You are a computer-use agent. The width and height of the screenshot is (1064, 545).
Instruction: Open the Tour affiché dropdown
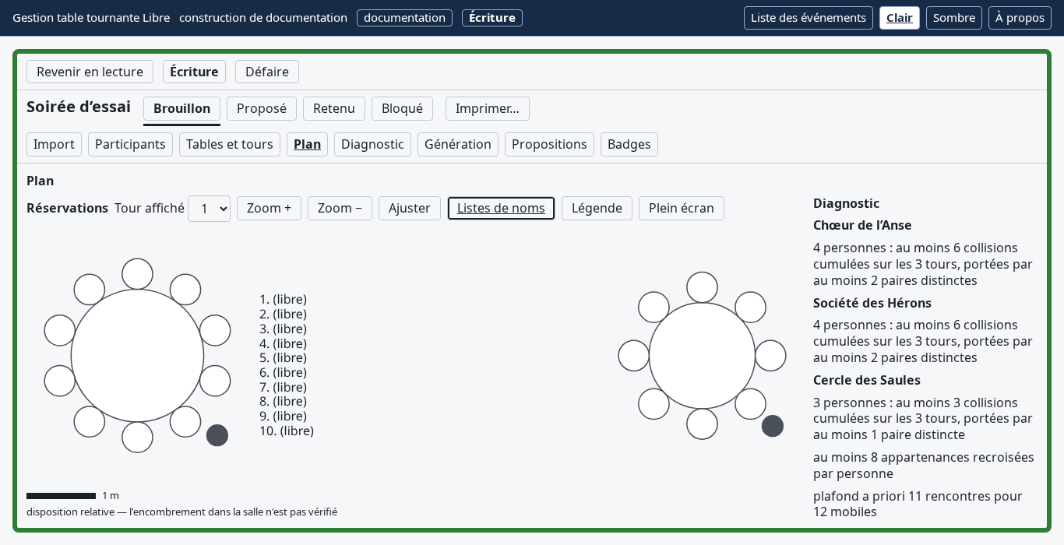pos(209,209)
